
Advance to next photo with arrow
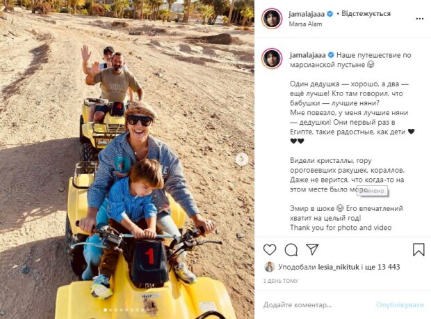pyautogui.click(x=242, y=159)
